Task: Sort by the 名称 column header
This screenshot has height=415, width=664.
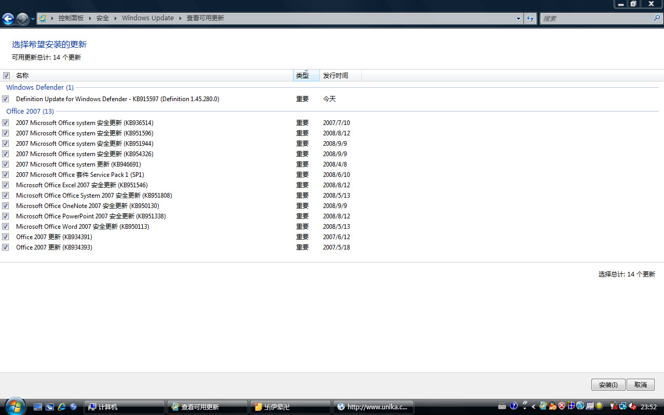Action: (x=153, y=76)
